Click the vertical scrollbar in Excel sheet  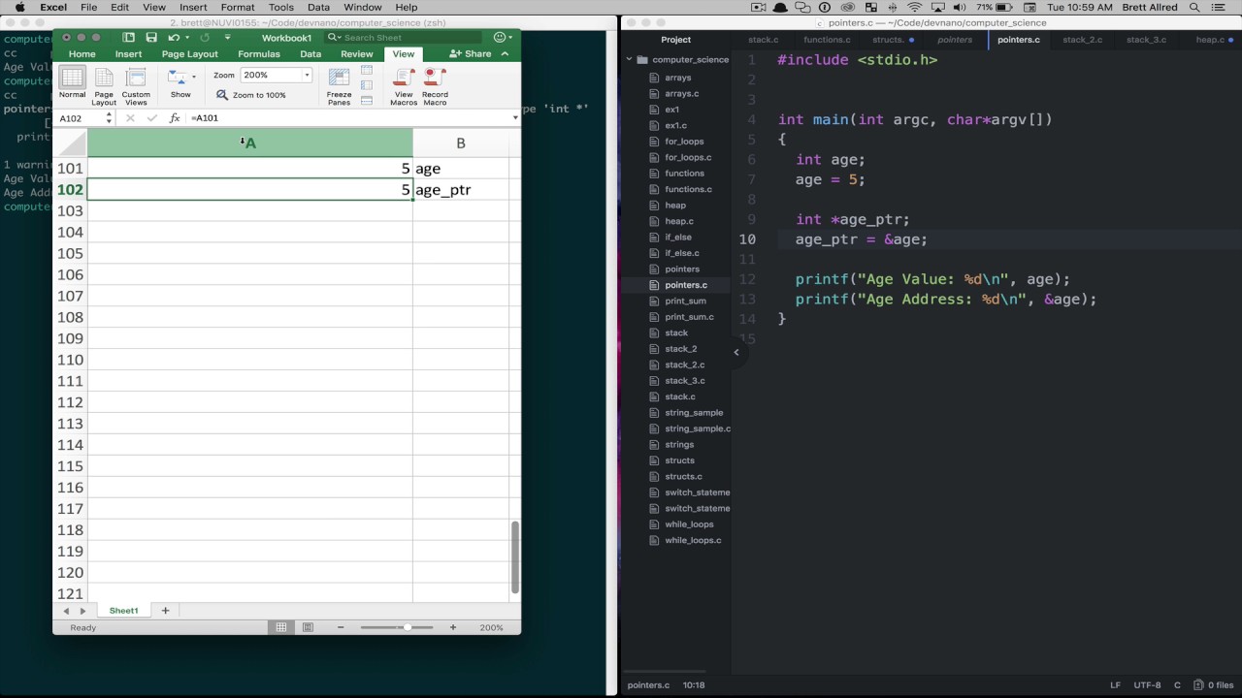pos(514,557)
